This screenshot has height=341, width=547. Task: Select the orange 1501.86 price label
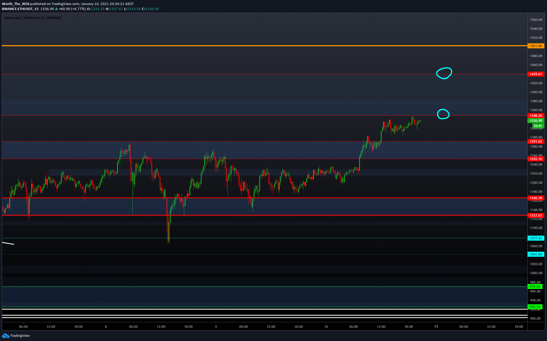tap(536, 46)
